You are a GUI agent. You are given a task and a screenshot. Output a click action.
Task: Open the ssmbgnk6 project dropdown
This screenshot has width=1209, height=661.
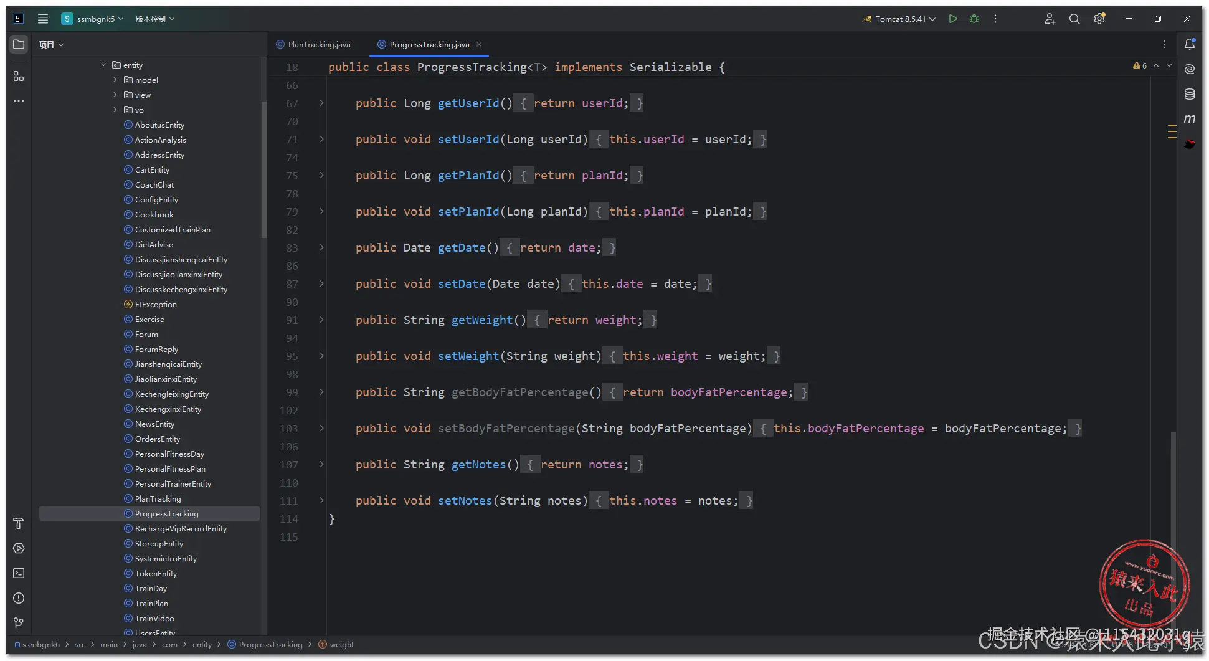pos(93,19)
